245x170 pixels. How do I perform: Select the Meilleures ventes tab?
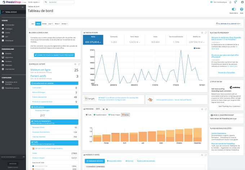(x=113, y=161)
